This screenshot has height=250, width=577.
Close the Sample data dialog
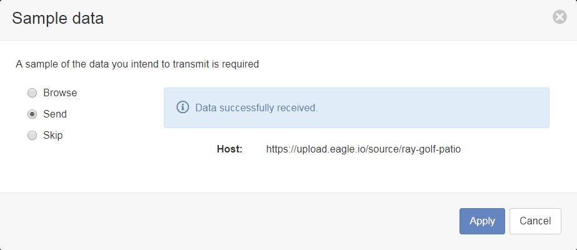pos(559,17)
